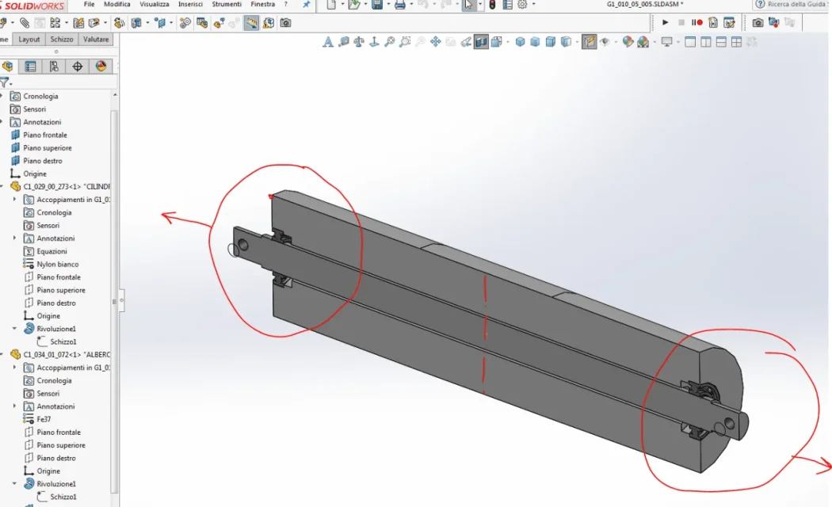The height and width of the screenshot is (507, 832).
Task: Expand Accoppiamenti under C1_034_01_072
Action: point(14,368)
